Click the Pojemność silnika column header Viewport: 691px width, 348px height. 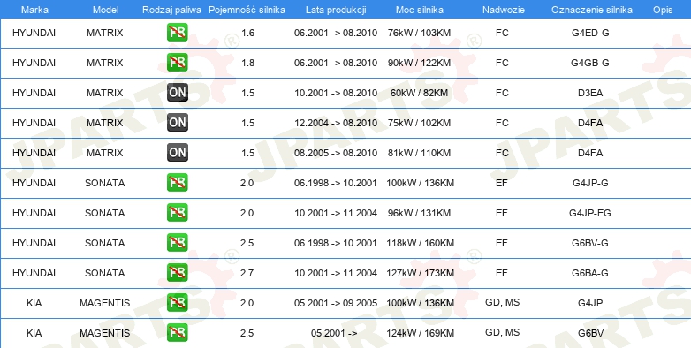click(x=247, y=10)
